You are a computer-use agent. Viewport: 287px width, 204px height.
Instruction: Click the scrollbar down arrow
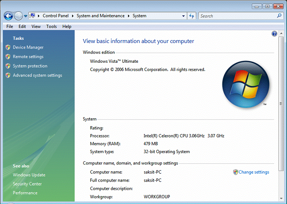[x=281, y=198]
